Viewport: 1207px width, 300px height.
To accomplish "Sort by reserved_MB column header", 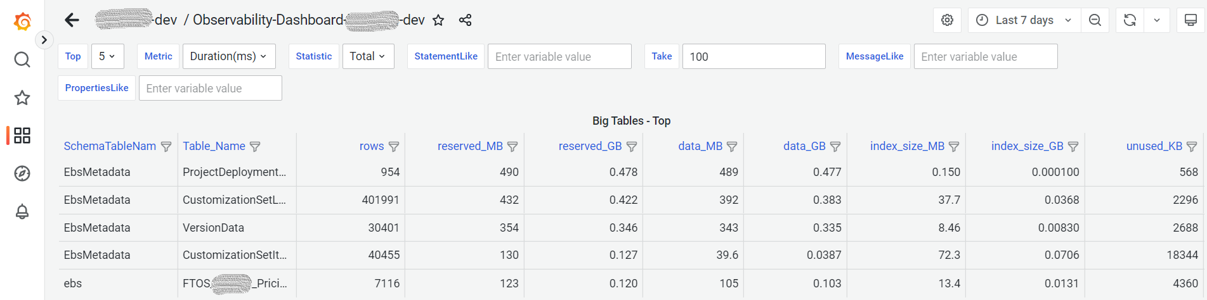I will 469,146.
